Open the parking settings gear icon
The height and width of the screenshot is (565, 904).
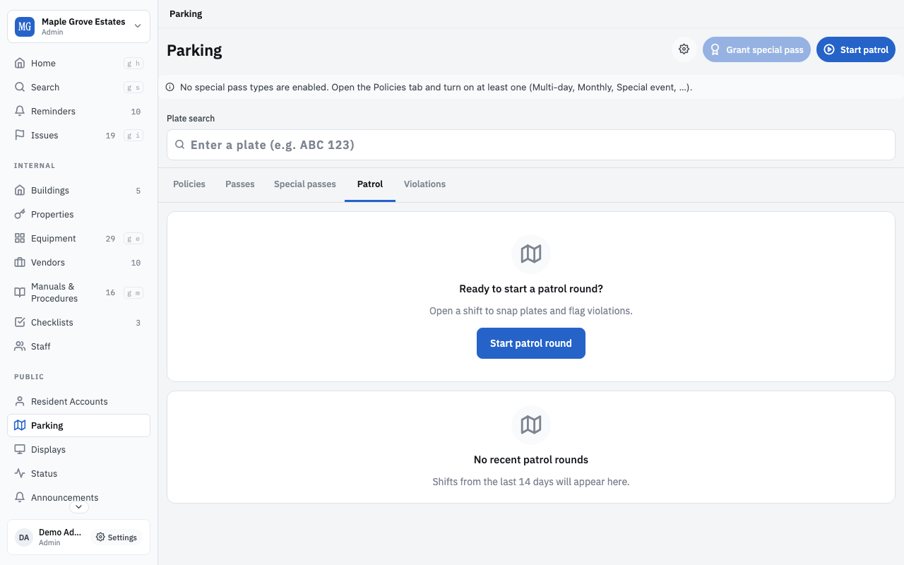point(684,49)
